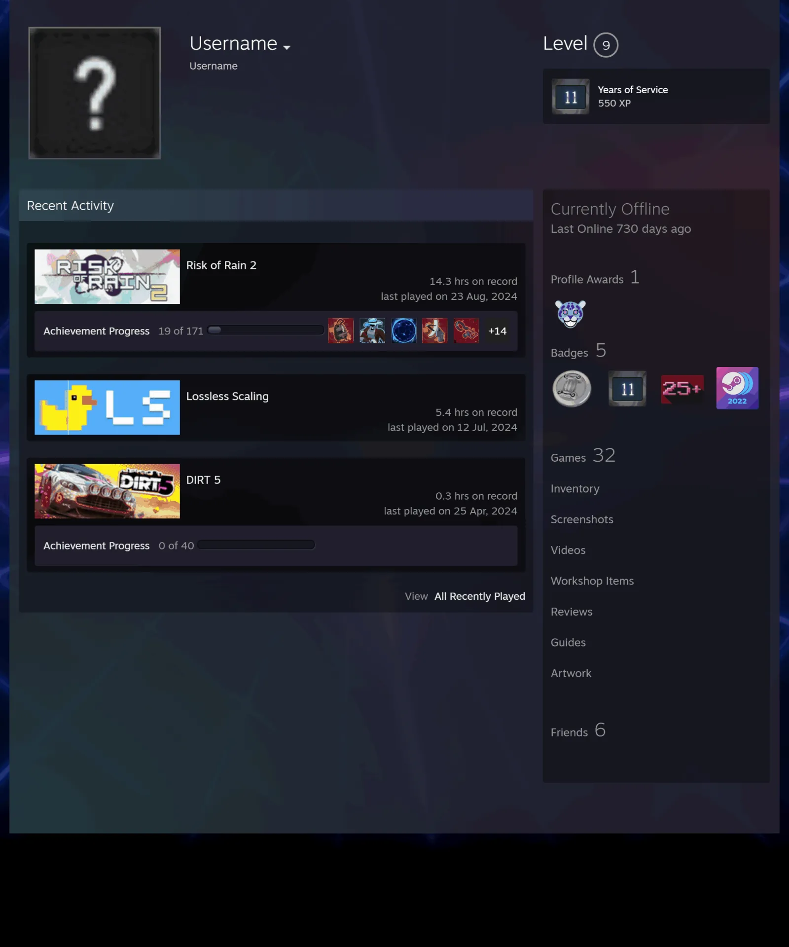Open the Years of Service badge icon
The width and height of the screenshot is (789, 947).
pyautogui.click(x=571, y=96)
